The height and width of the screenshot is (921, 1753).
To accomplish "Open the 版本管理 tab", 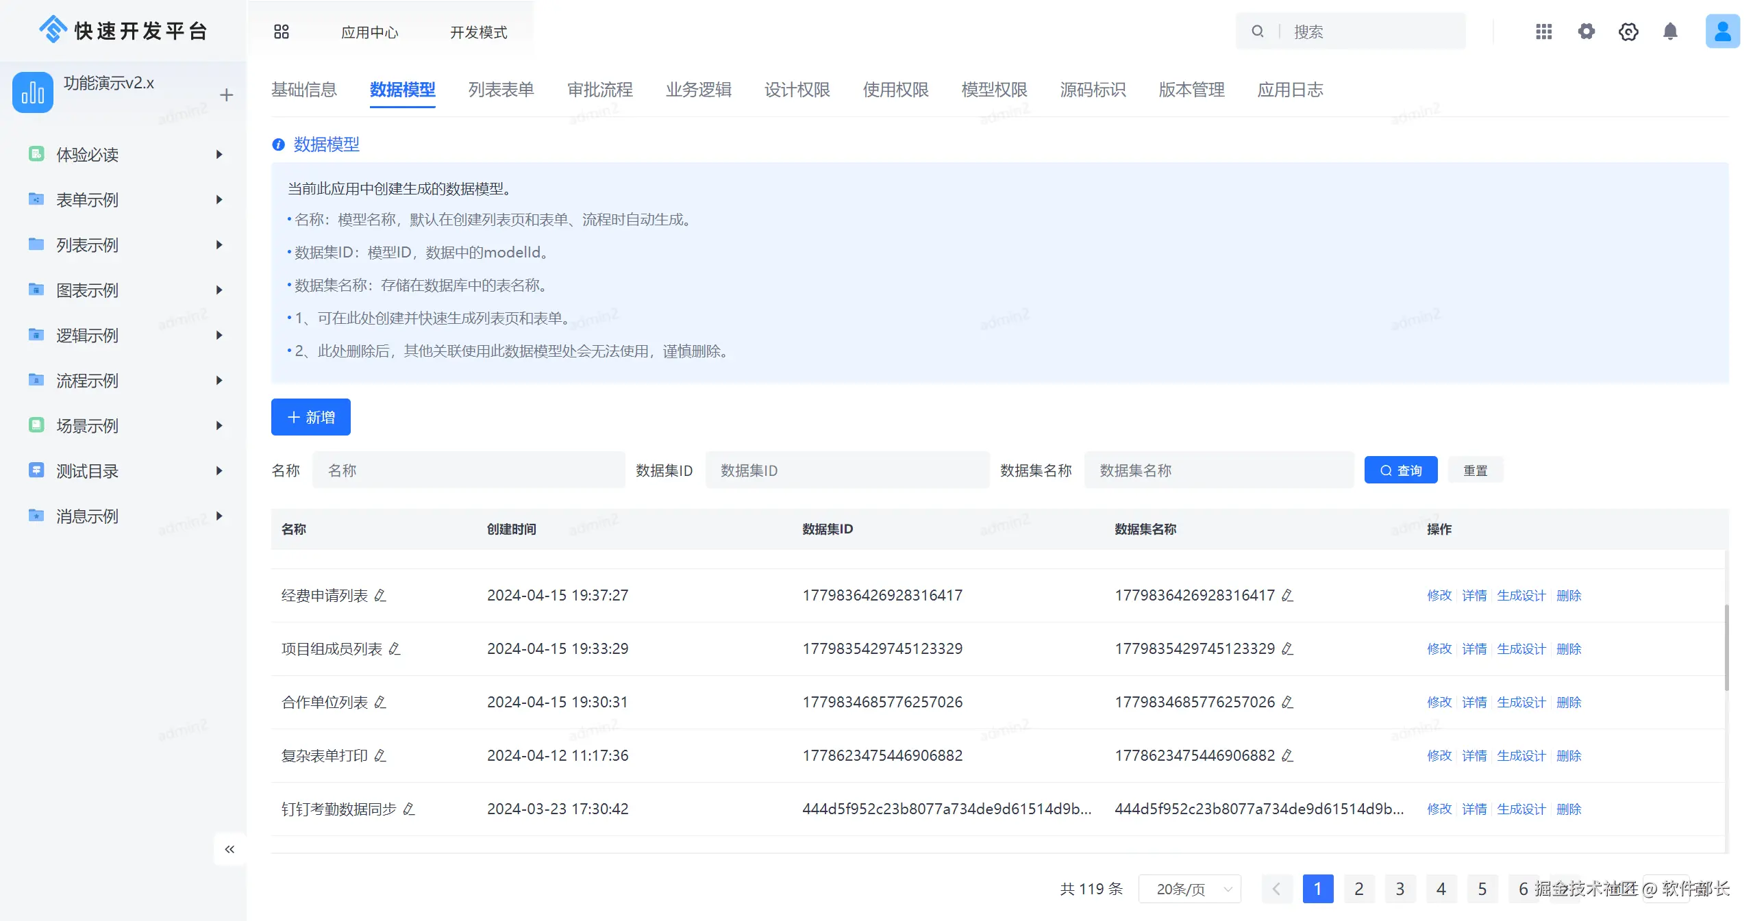I will [x=1191, y=90].
